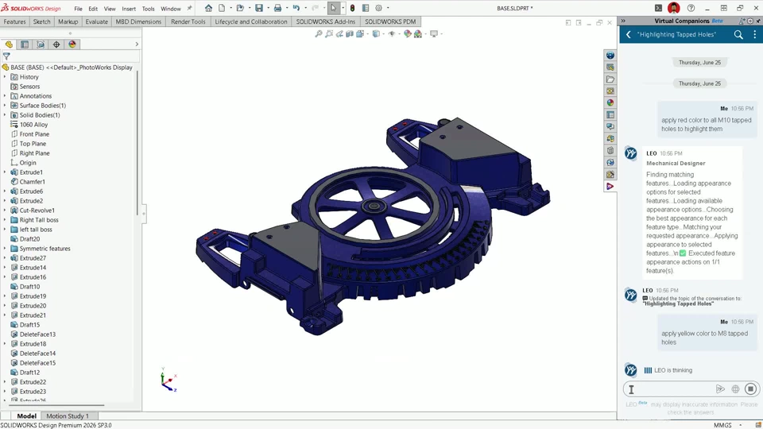The image size is (763, 429).
Task: Save the part with the Save icon
Action: coord(259,8)
